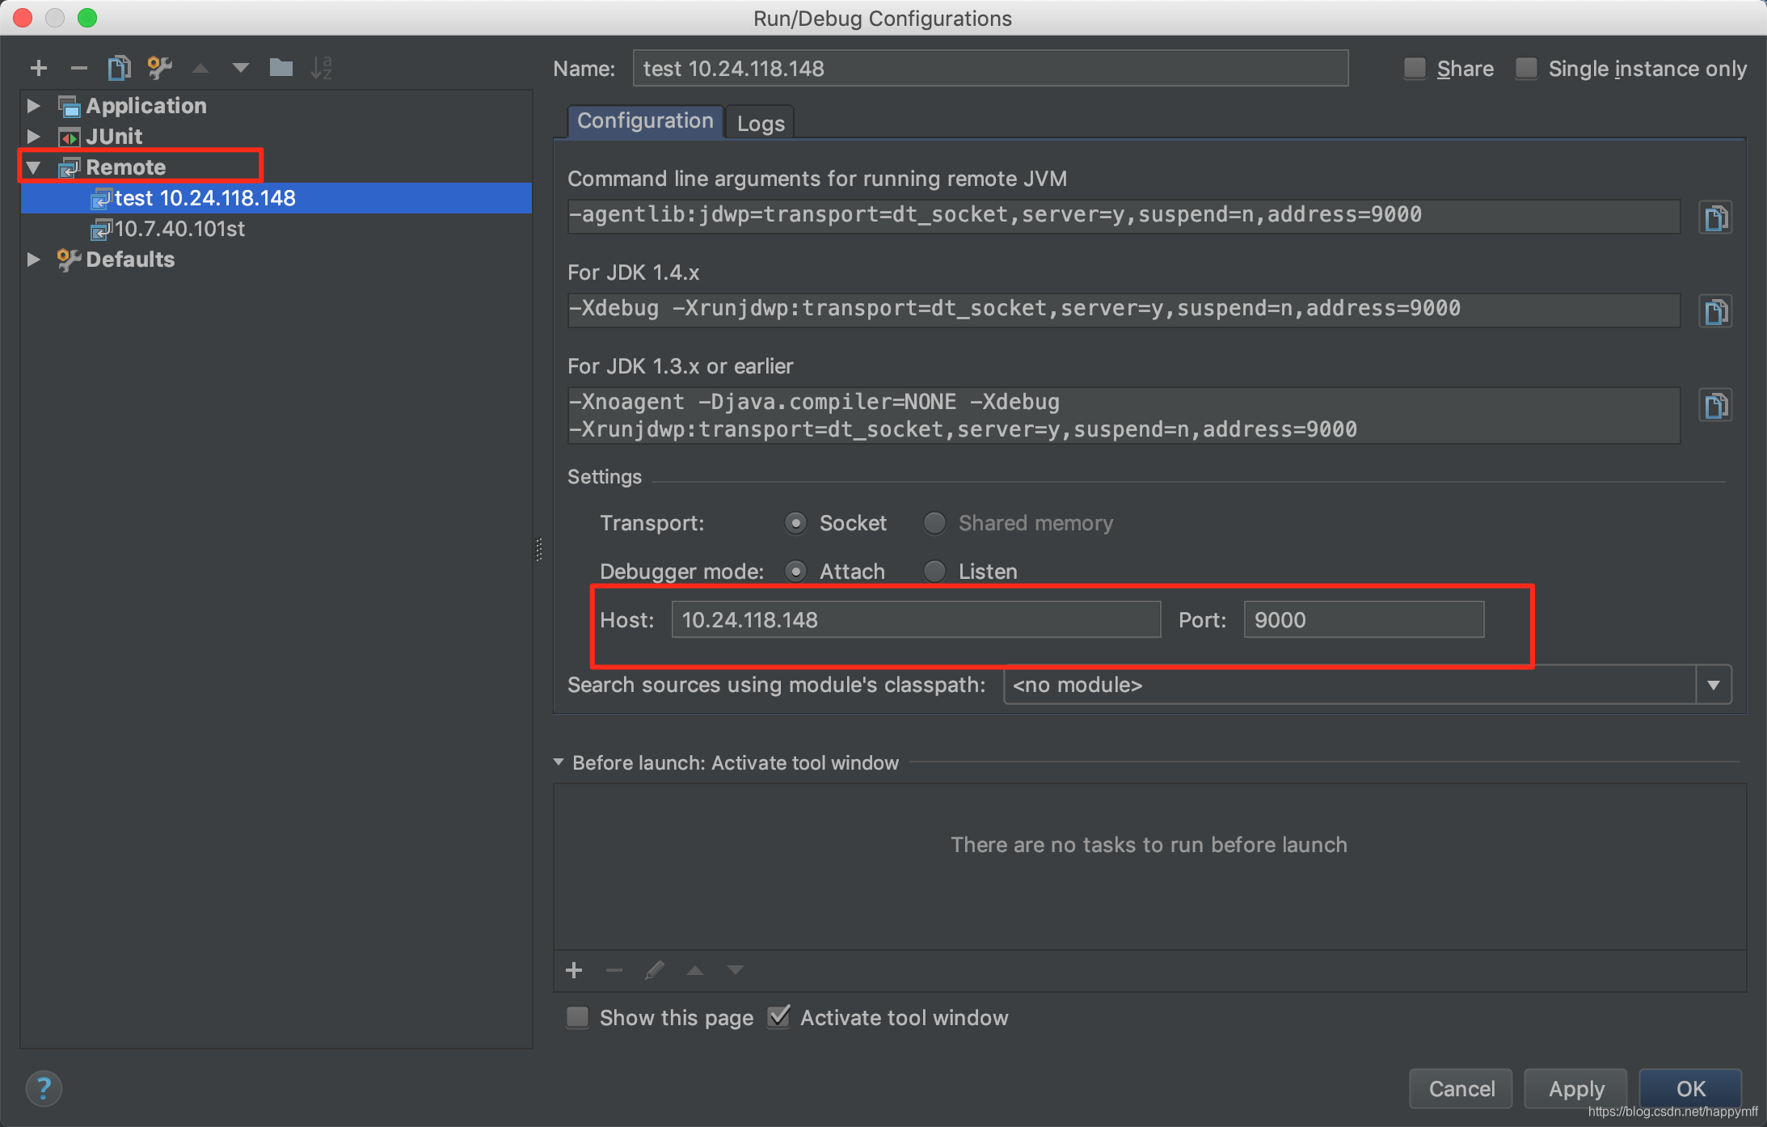The image size is (1767, 1127).
Task: Expand the Defaults tree node
Action: [33, 260]
